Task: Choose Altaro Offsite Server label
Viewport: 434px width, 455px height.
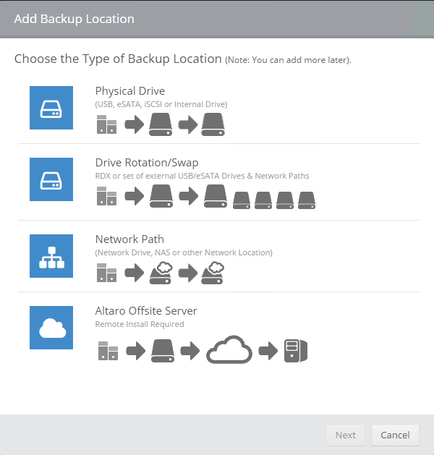Action: (x=146, y=311)
